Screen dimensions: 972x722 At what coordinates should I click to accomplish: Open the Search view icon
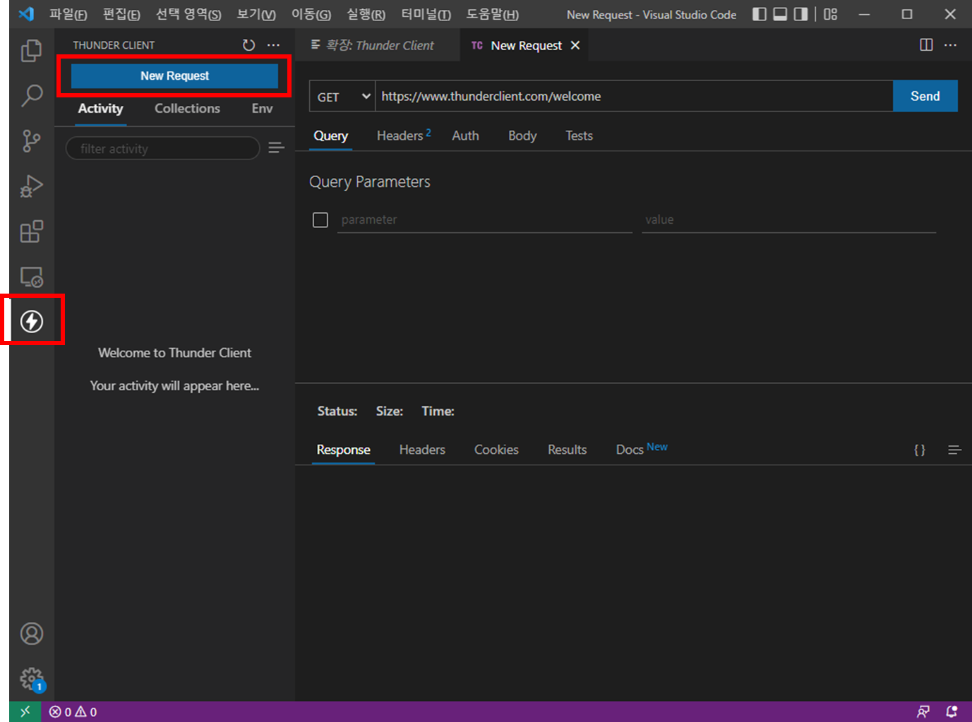pyautogui.click(x=32, y=95)
